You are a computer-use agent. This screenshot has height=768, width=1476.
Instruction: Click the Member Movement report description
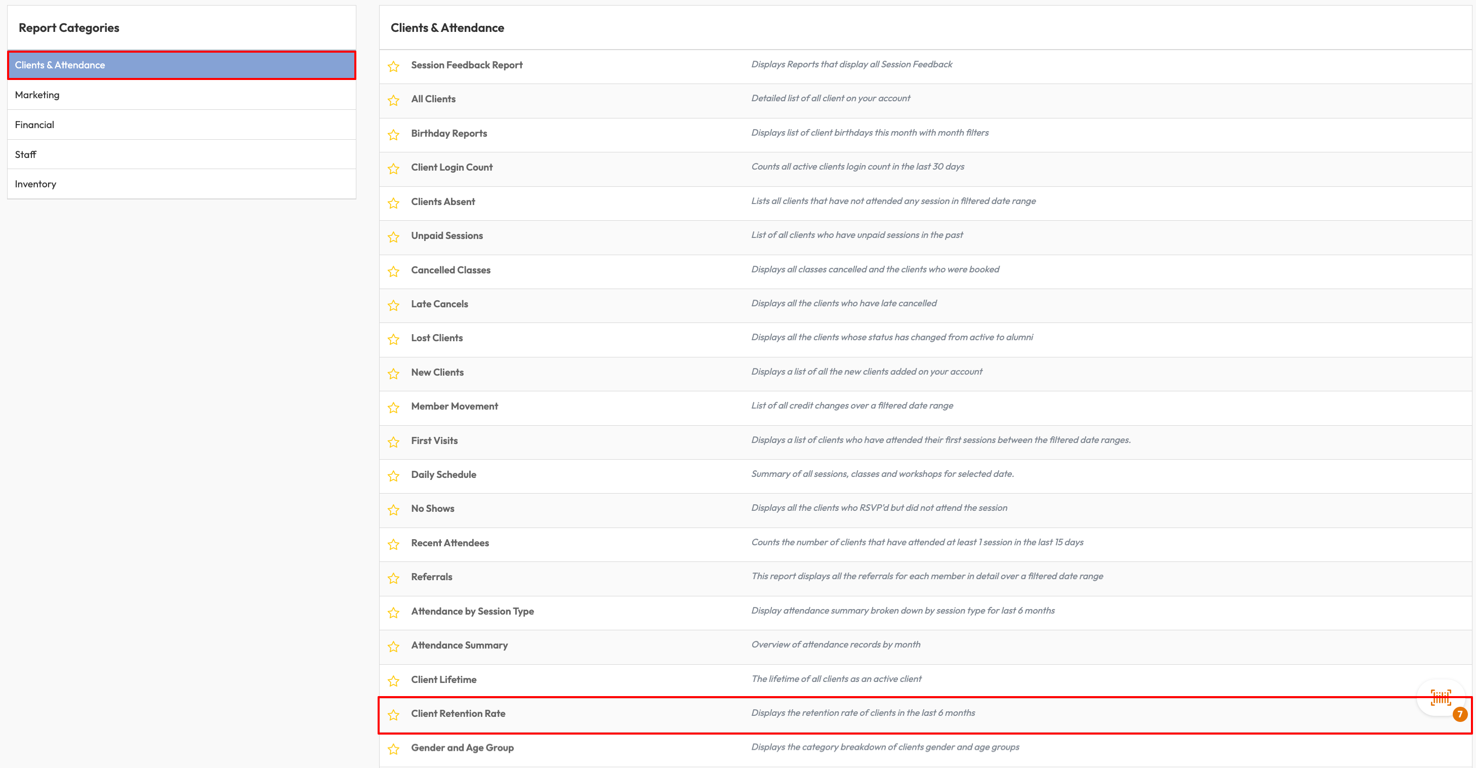851,405
